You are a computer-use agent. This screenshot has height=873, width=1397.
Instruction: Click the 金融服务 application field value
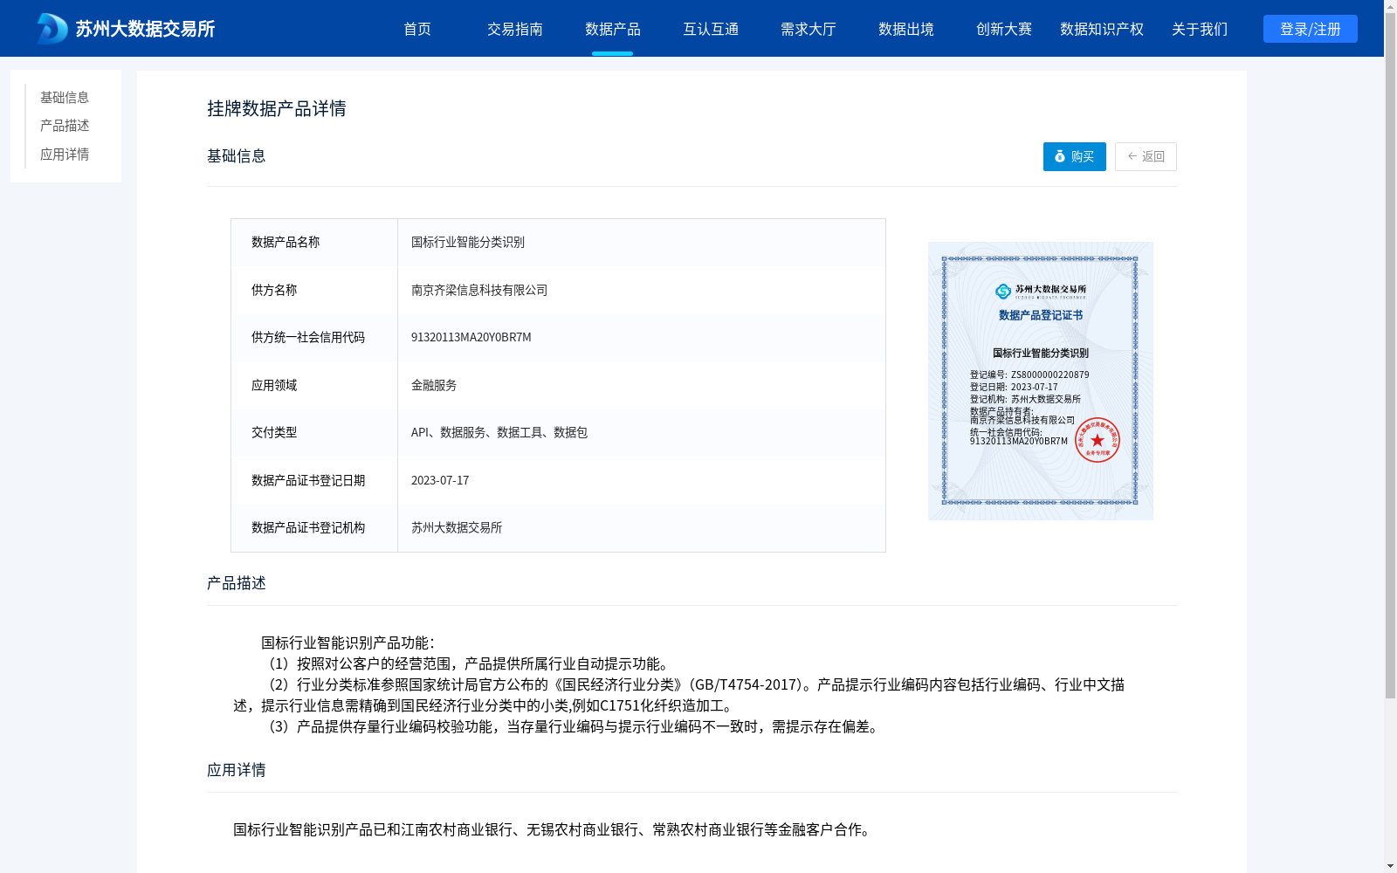click(x=434, y=385)
